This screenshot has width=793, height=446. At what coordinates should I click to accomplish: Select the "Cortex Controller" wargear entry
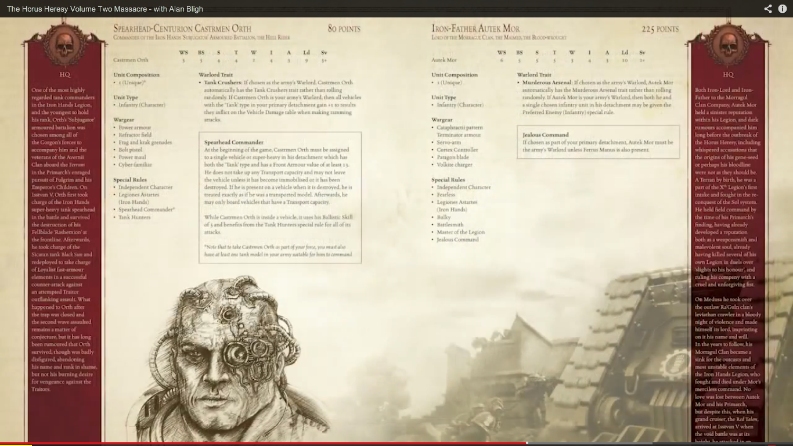(457, 150)
